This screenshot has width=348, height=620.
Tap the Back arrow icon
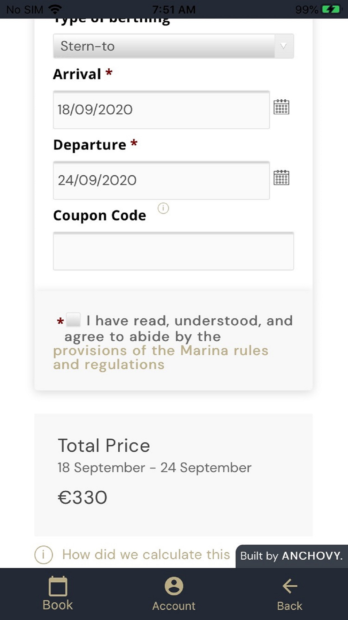(290, 586)
